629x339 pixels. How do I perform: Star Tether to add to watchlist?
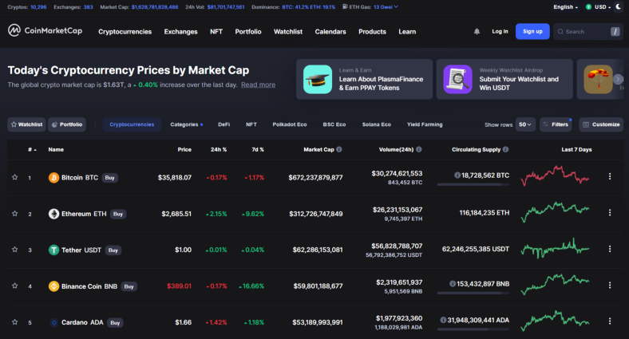point(15,249)
